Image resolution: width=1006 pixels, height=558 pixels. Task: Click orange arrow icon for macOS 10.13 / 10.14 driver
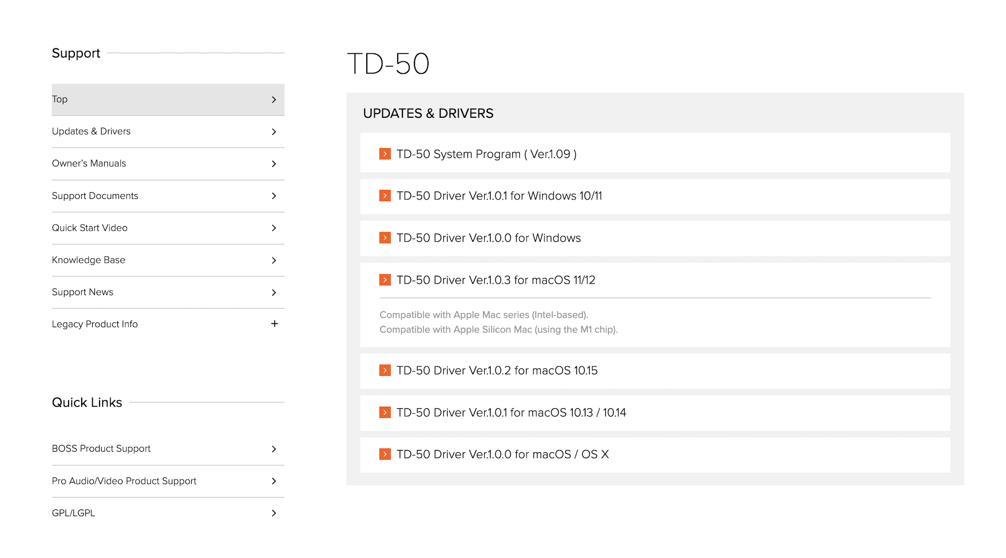pyautogui.click(x=385, y=412)
